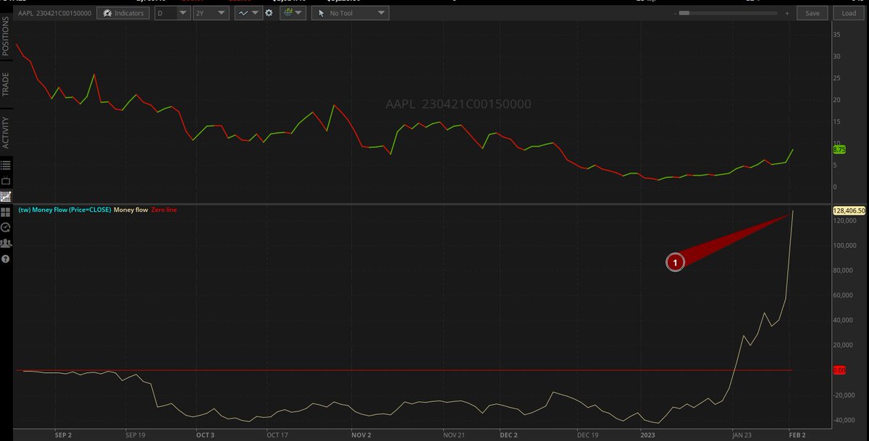Open the 2Y date range dropdown
Screen dimensions: 869x441
coord(211,13)
